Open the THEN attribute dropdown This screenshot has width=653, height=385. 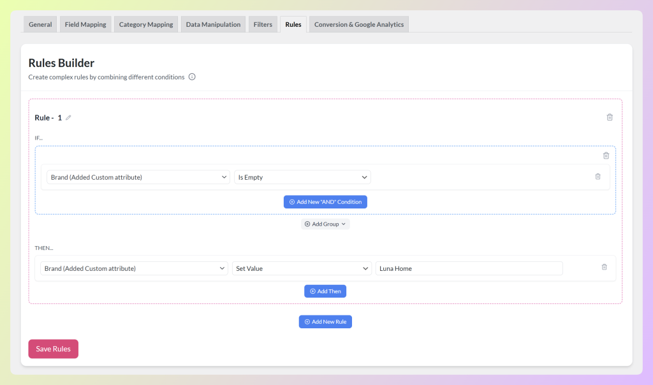pos(134,268)
